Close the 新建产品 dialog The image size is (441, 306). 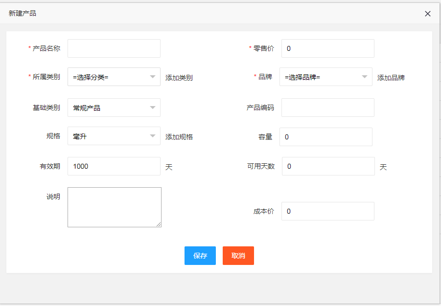point(427,14)
